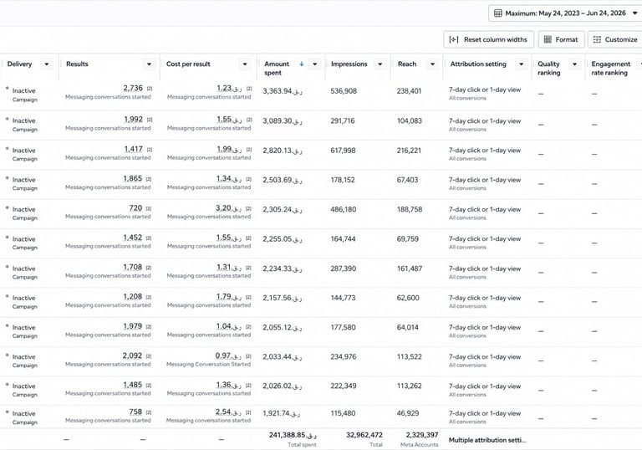This screenshot has height=450, width=642.
Task: Click the Format table icon
Action: tap(548, 40)
